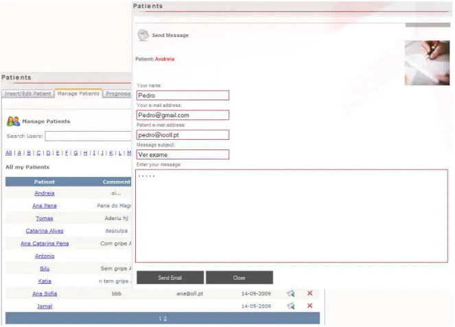
Task: Click the Patient e-mail address field
Action: click(x=183, y=135)
